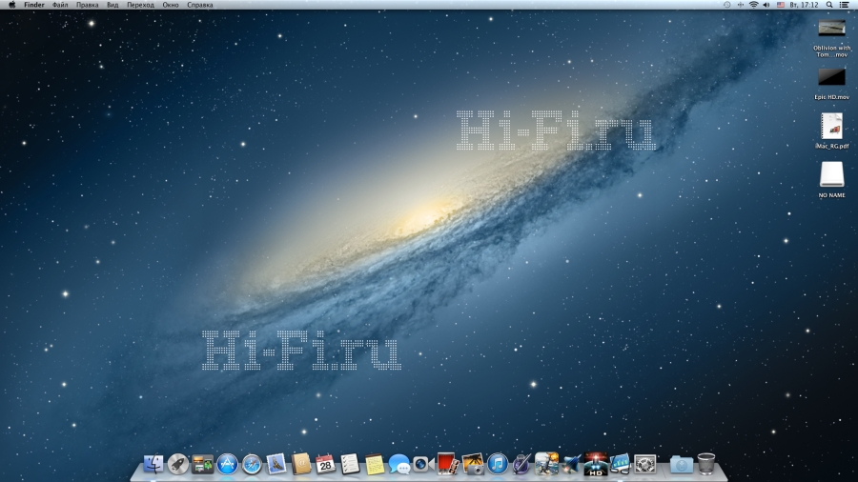
Task: Open the Файл menu
Action: (60, 5)
